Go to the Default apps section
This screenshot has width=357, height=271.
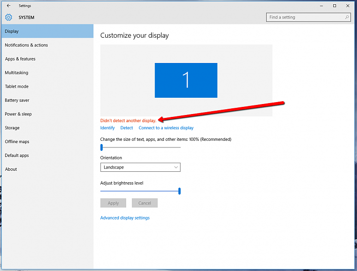tap(48, 156)
